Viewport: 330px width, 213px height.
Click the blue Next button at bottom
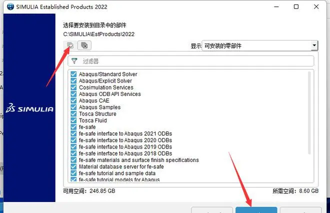(256, 210)
